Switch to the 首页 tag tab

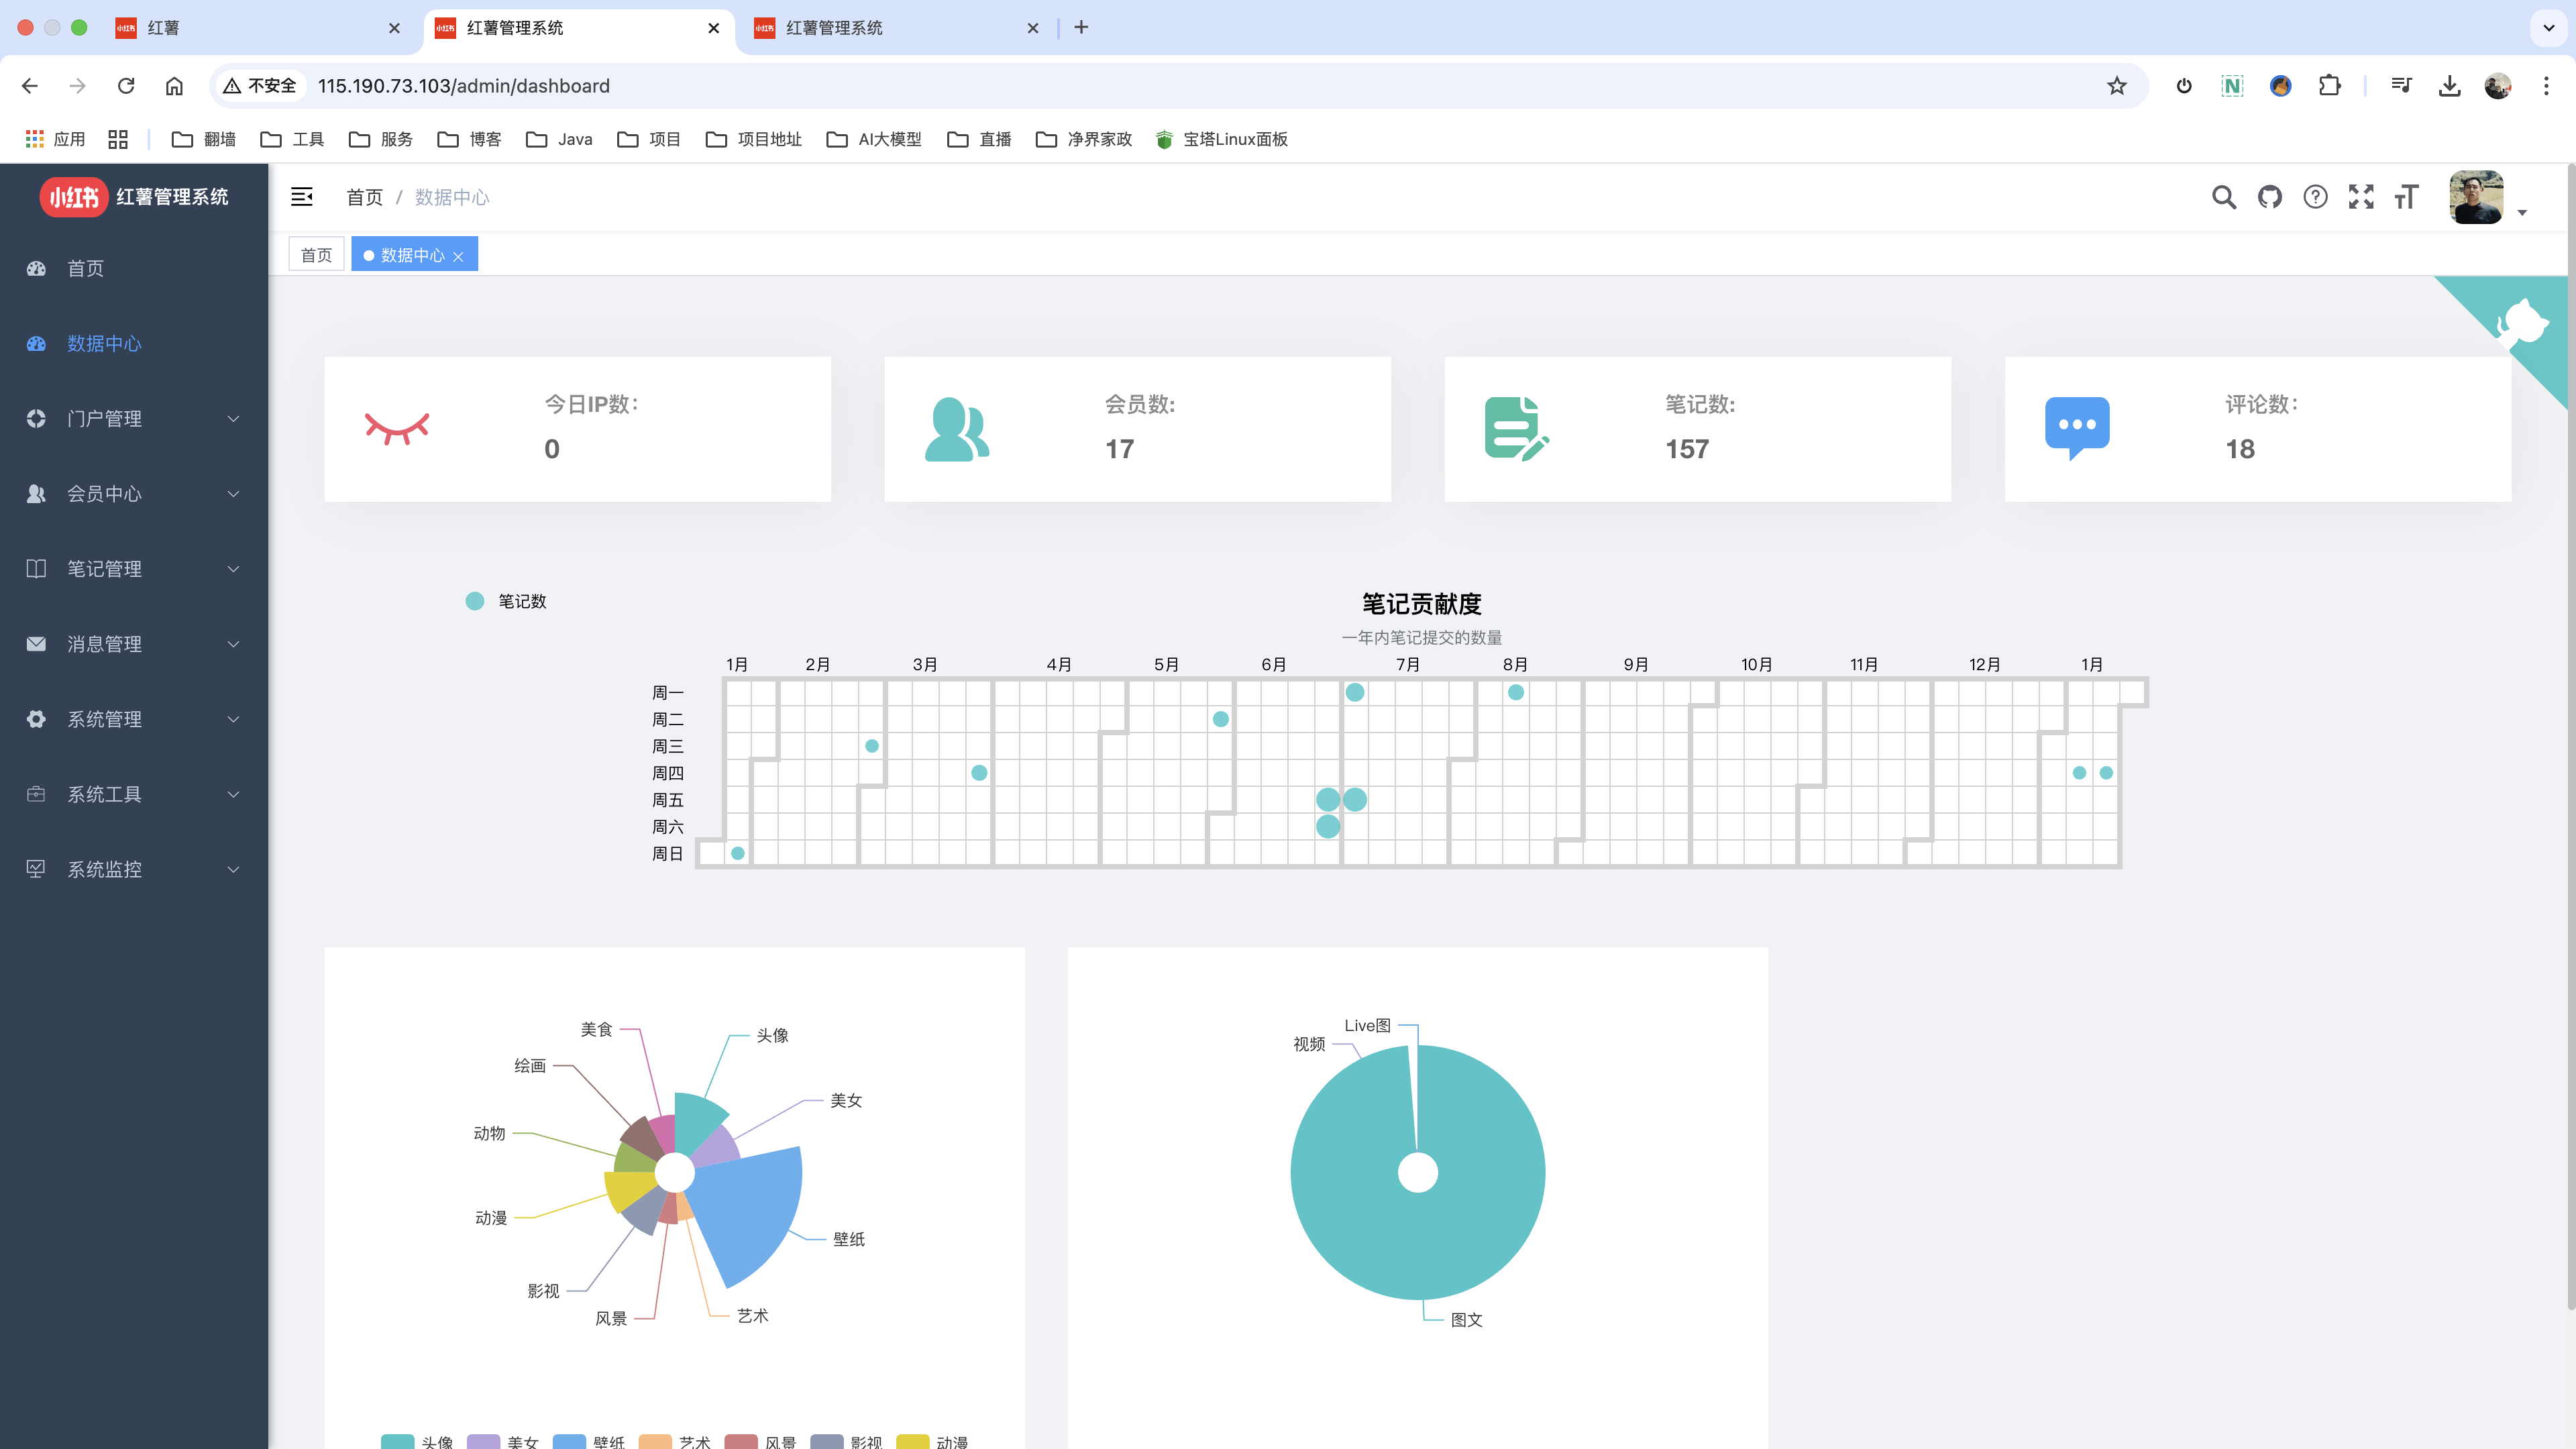point(316,255)
